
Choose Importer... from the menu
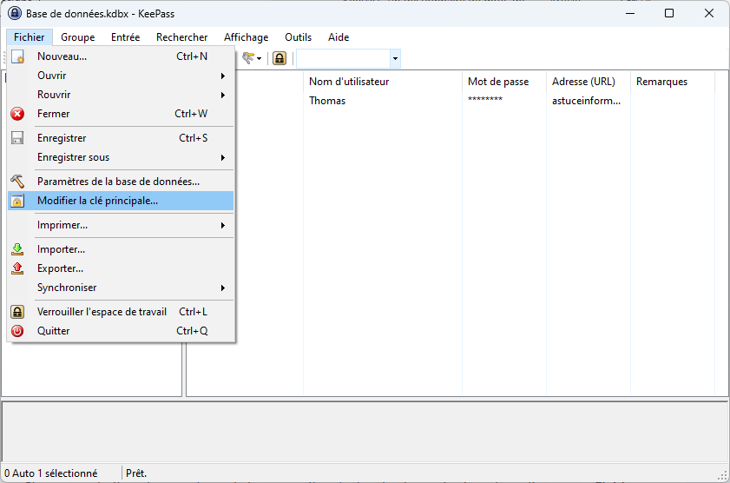coord(121,249)
